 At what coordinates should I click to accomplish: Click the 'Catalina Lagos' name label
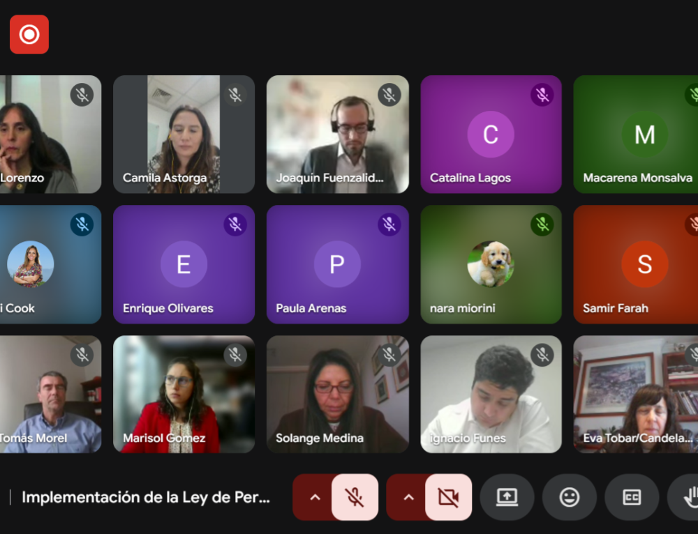(x=470, y=178)
